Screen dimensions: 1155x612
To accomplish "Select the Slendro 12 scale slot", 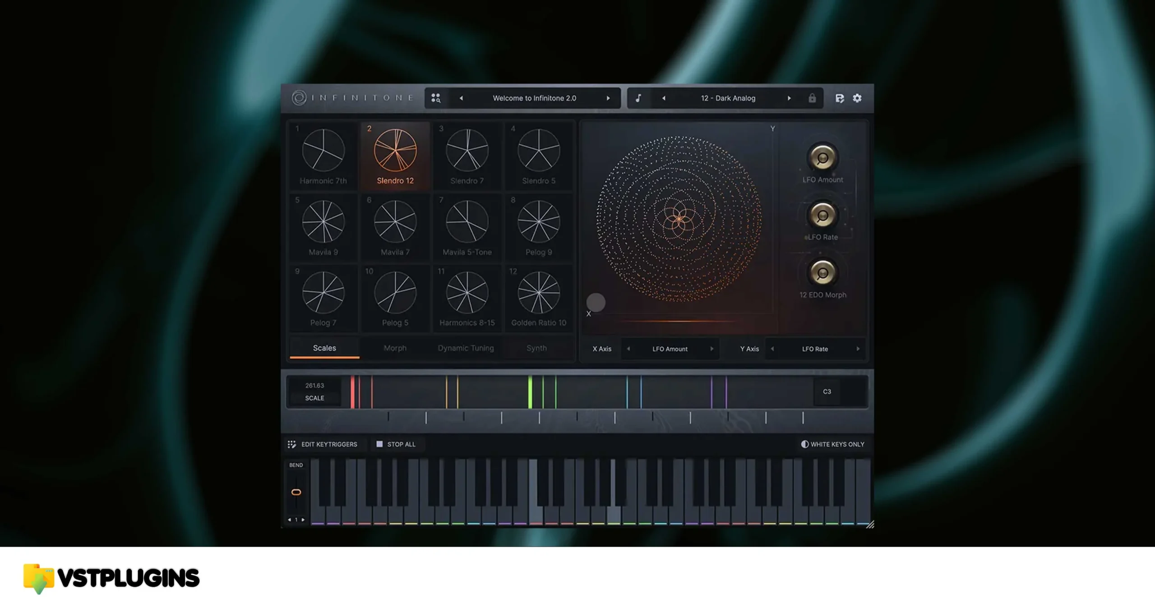I will pos(395,156).
